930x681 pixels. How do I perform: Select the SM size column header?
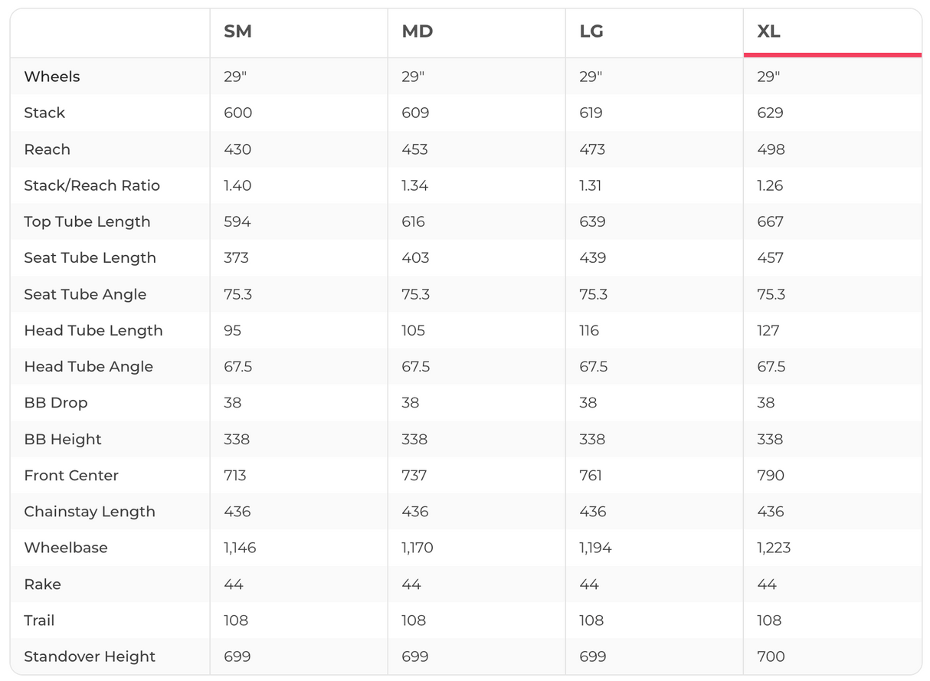click(237, 31)
